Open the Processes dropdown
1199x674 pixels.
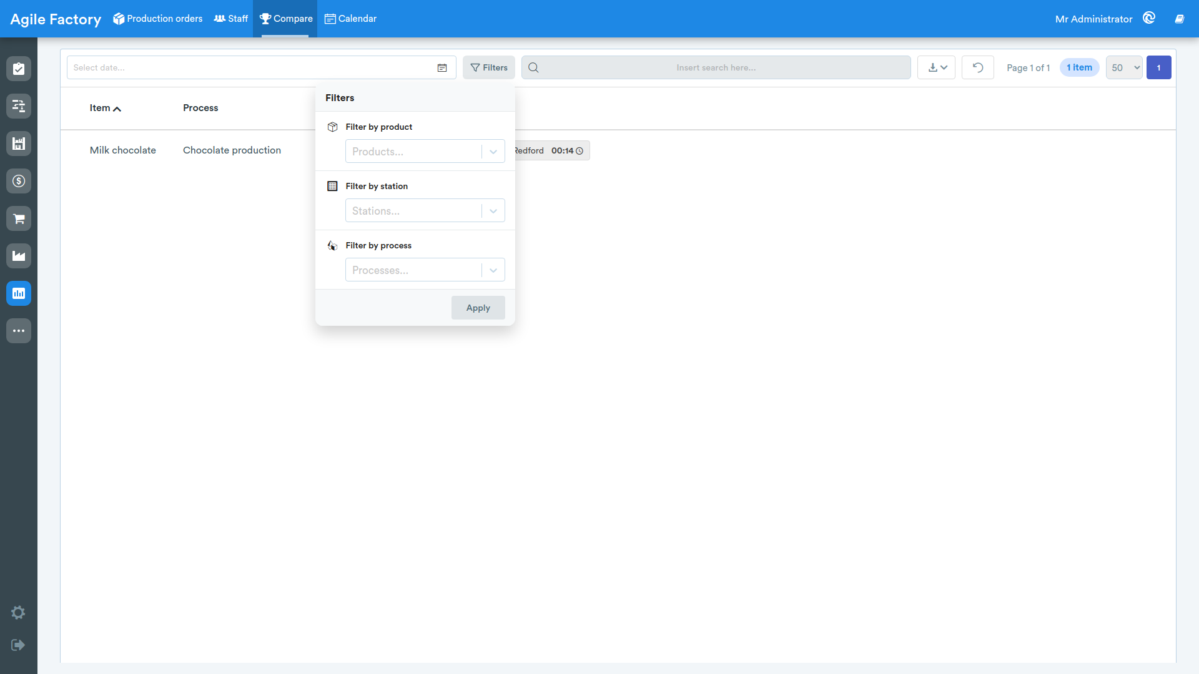tap(425, 270)
